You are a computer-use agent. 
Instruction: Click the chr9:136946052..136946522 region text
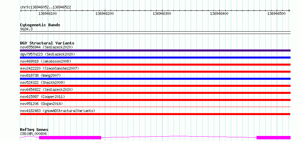(x=46, y=7)
